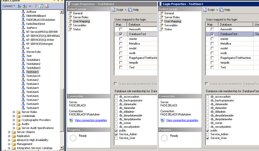Open Server Roles page in TestUser1 window

[x=172, y=17]
